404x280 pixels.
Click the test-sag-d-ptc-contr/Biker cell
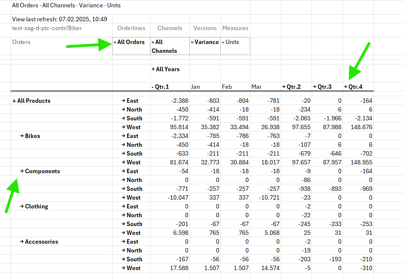47,28
